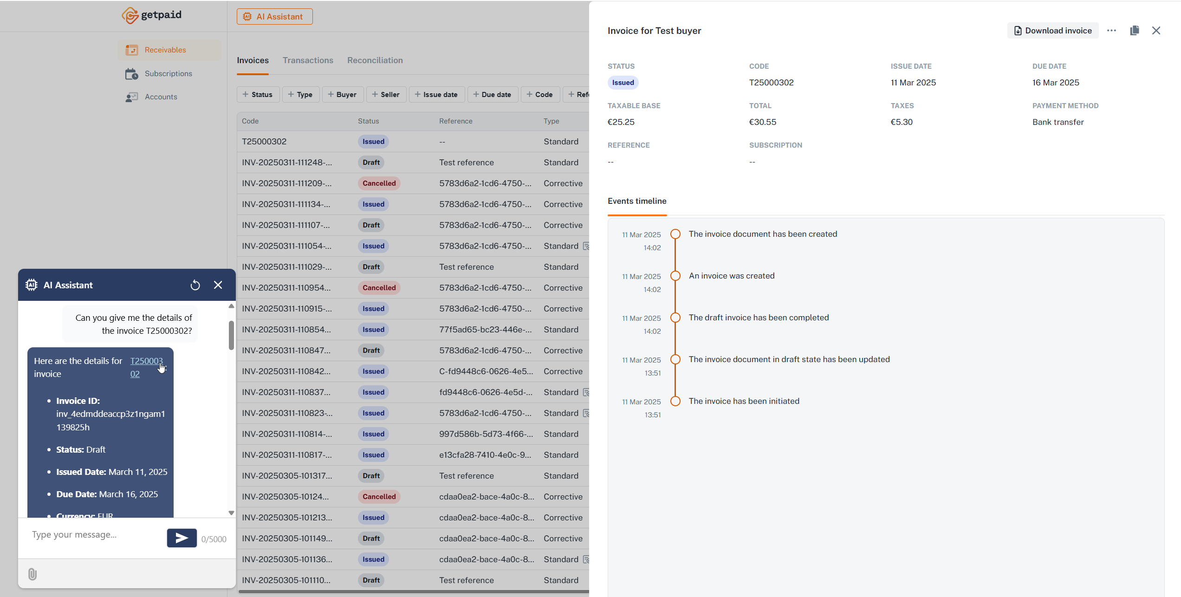Click timeline marker for draft state updated
Viewport: 1181px width, 597px height.
coord(675,359)
